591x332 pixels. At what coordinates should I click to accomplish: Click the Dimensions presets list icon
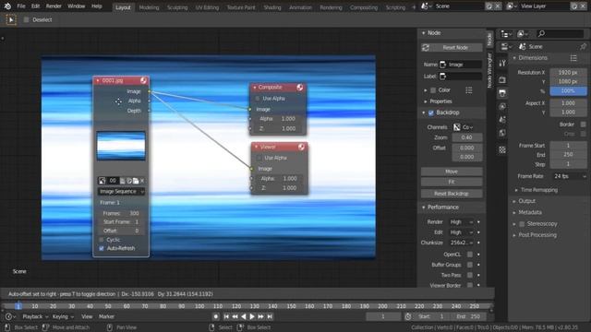pyautogui.click(x=573, y=58)
